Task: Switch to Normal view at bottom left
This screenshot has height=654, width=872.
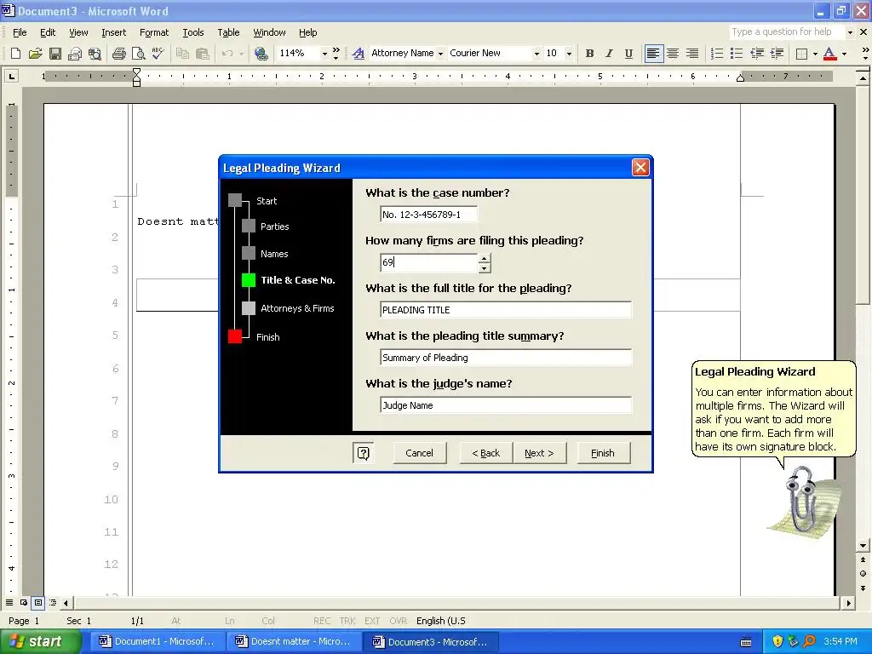Action: 9,602
